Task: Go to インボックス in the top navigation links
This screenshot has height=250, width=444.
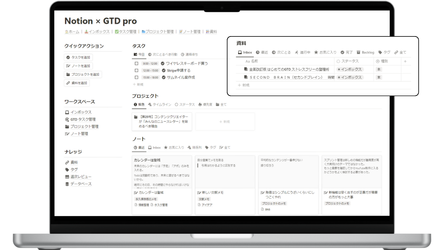Action: 97,32
